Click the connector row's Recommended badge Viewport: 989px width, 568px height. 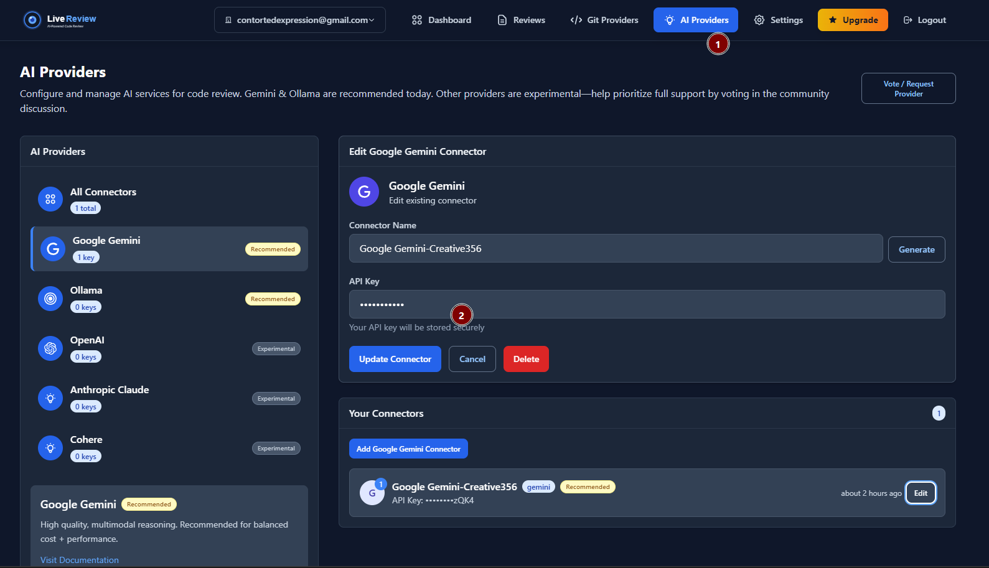(x=588, y=487)
